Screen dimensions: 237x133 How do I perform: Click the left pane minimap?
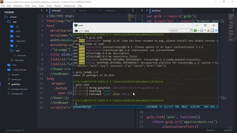coord(131,17)
